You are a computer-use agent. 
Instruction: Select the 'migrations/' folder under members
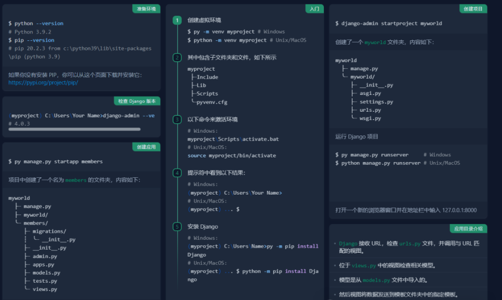tap(49, 231)
